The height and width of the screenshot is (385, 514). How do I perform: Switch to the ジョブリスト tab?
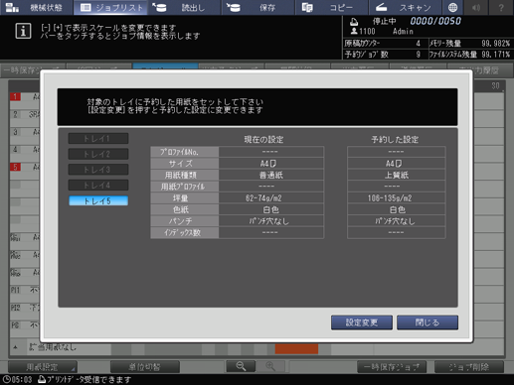110,7
